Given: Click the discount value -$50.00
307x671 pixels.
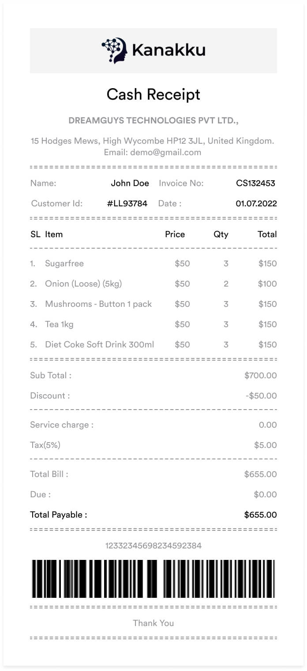Looking at the screenshot, I should (x=261, y=396).
